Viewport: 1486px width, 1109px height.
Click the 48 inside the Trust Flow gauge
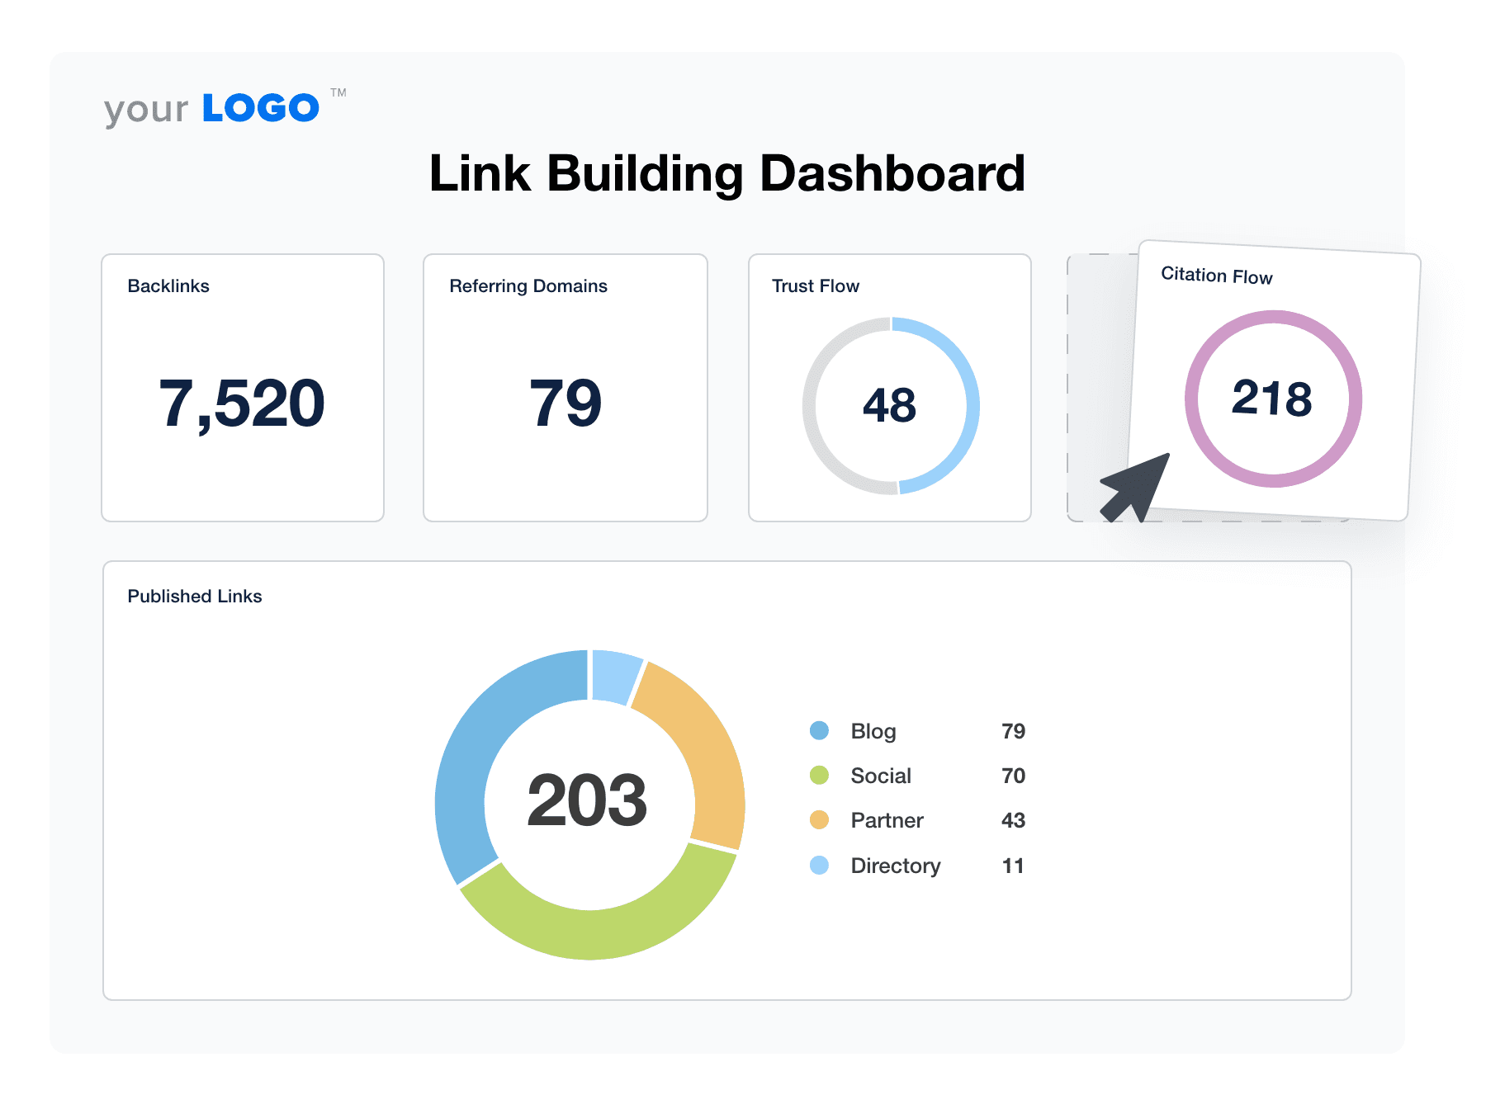pos(890,404)
